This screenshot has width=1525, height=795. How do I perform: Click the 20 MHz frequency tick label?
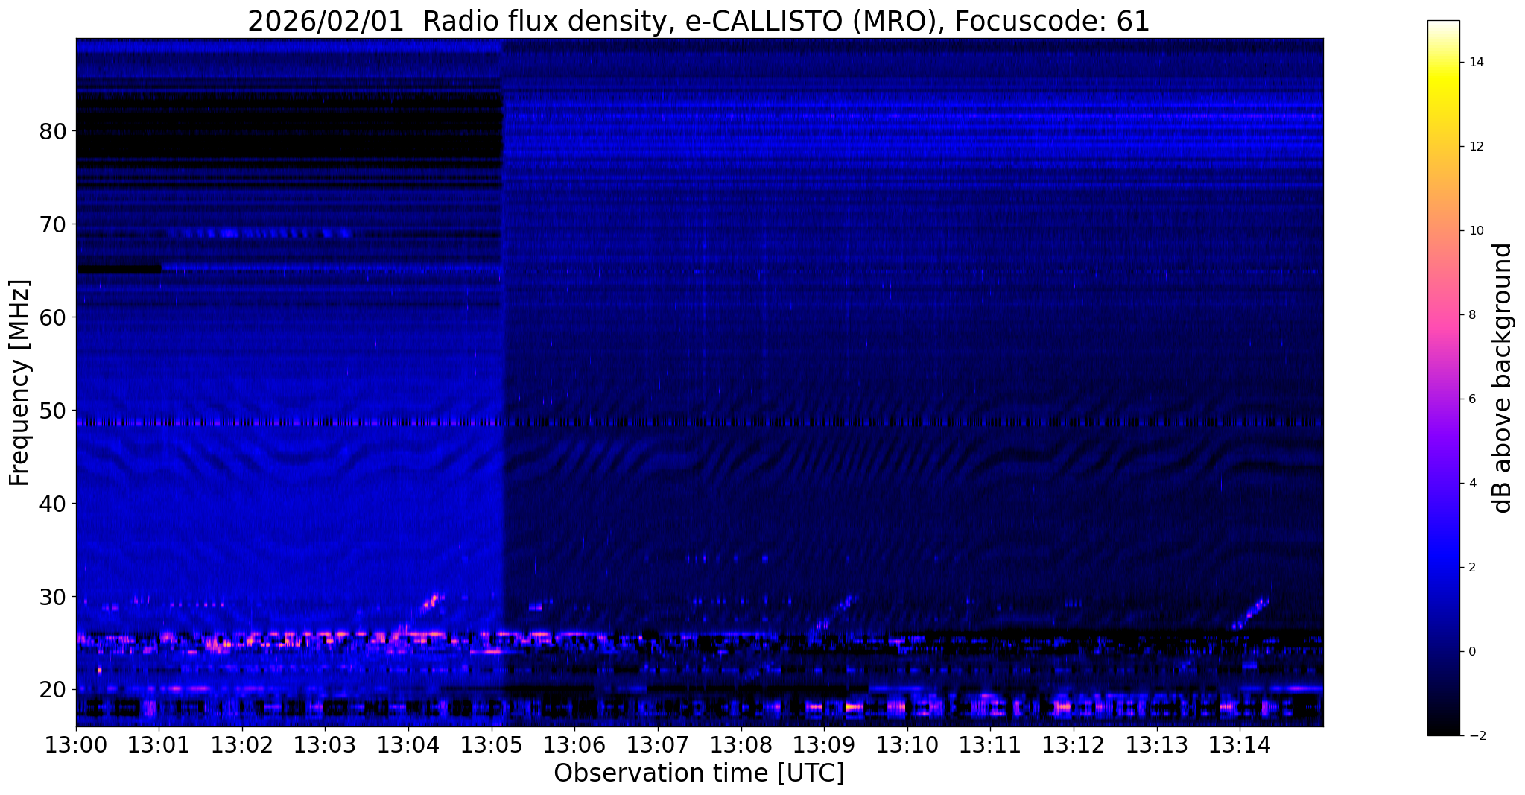click(53, 690)
